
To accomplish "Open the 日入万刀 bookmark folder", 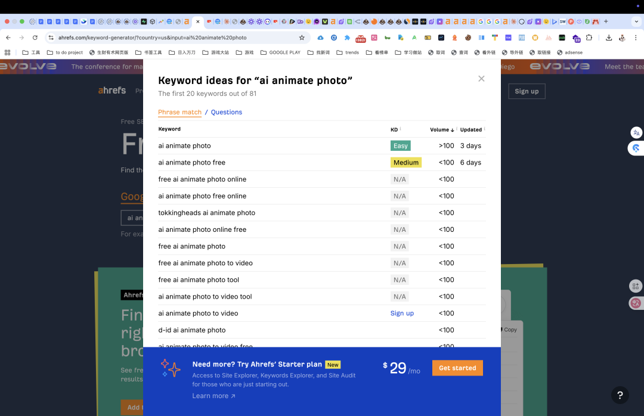I will click(x=182, y=52).
